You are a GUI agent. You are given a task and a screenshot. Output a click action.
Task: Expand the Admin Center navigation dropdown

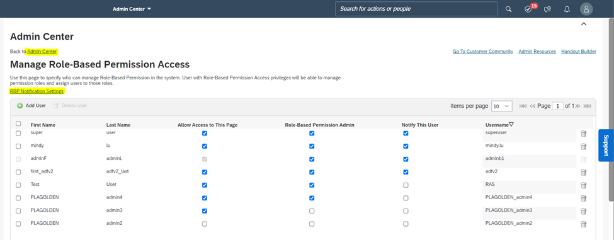(x=132, y=9)
